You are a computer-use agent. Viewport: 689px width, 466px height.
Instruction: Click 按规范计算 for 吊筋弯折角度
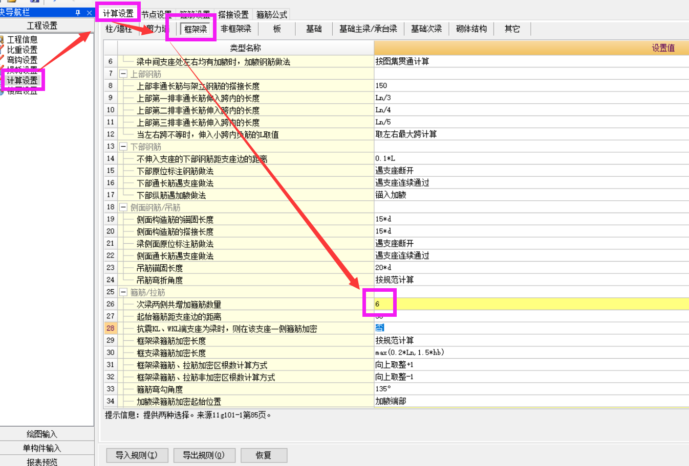click(x=395, y=279)
